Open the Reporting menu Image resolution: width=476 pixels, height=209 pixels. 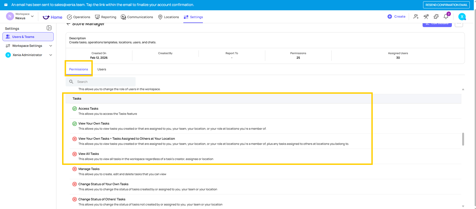106,17
